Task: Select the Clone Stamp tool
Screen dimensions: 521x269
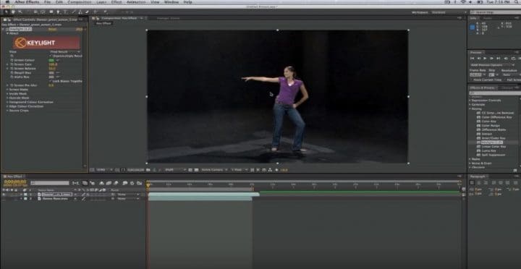Action: click(80, 12)
